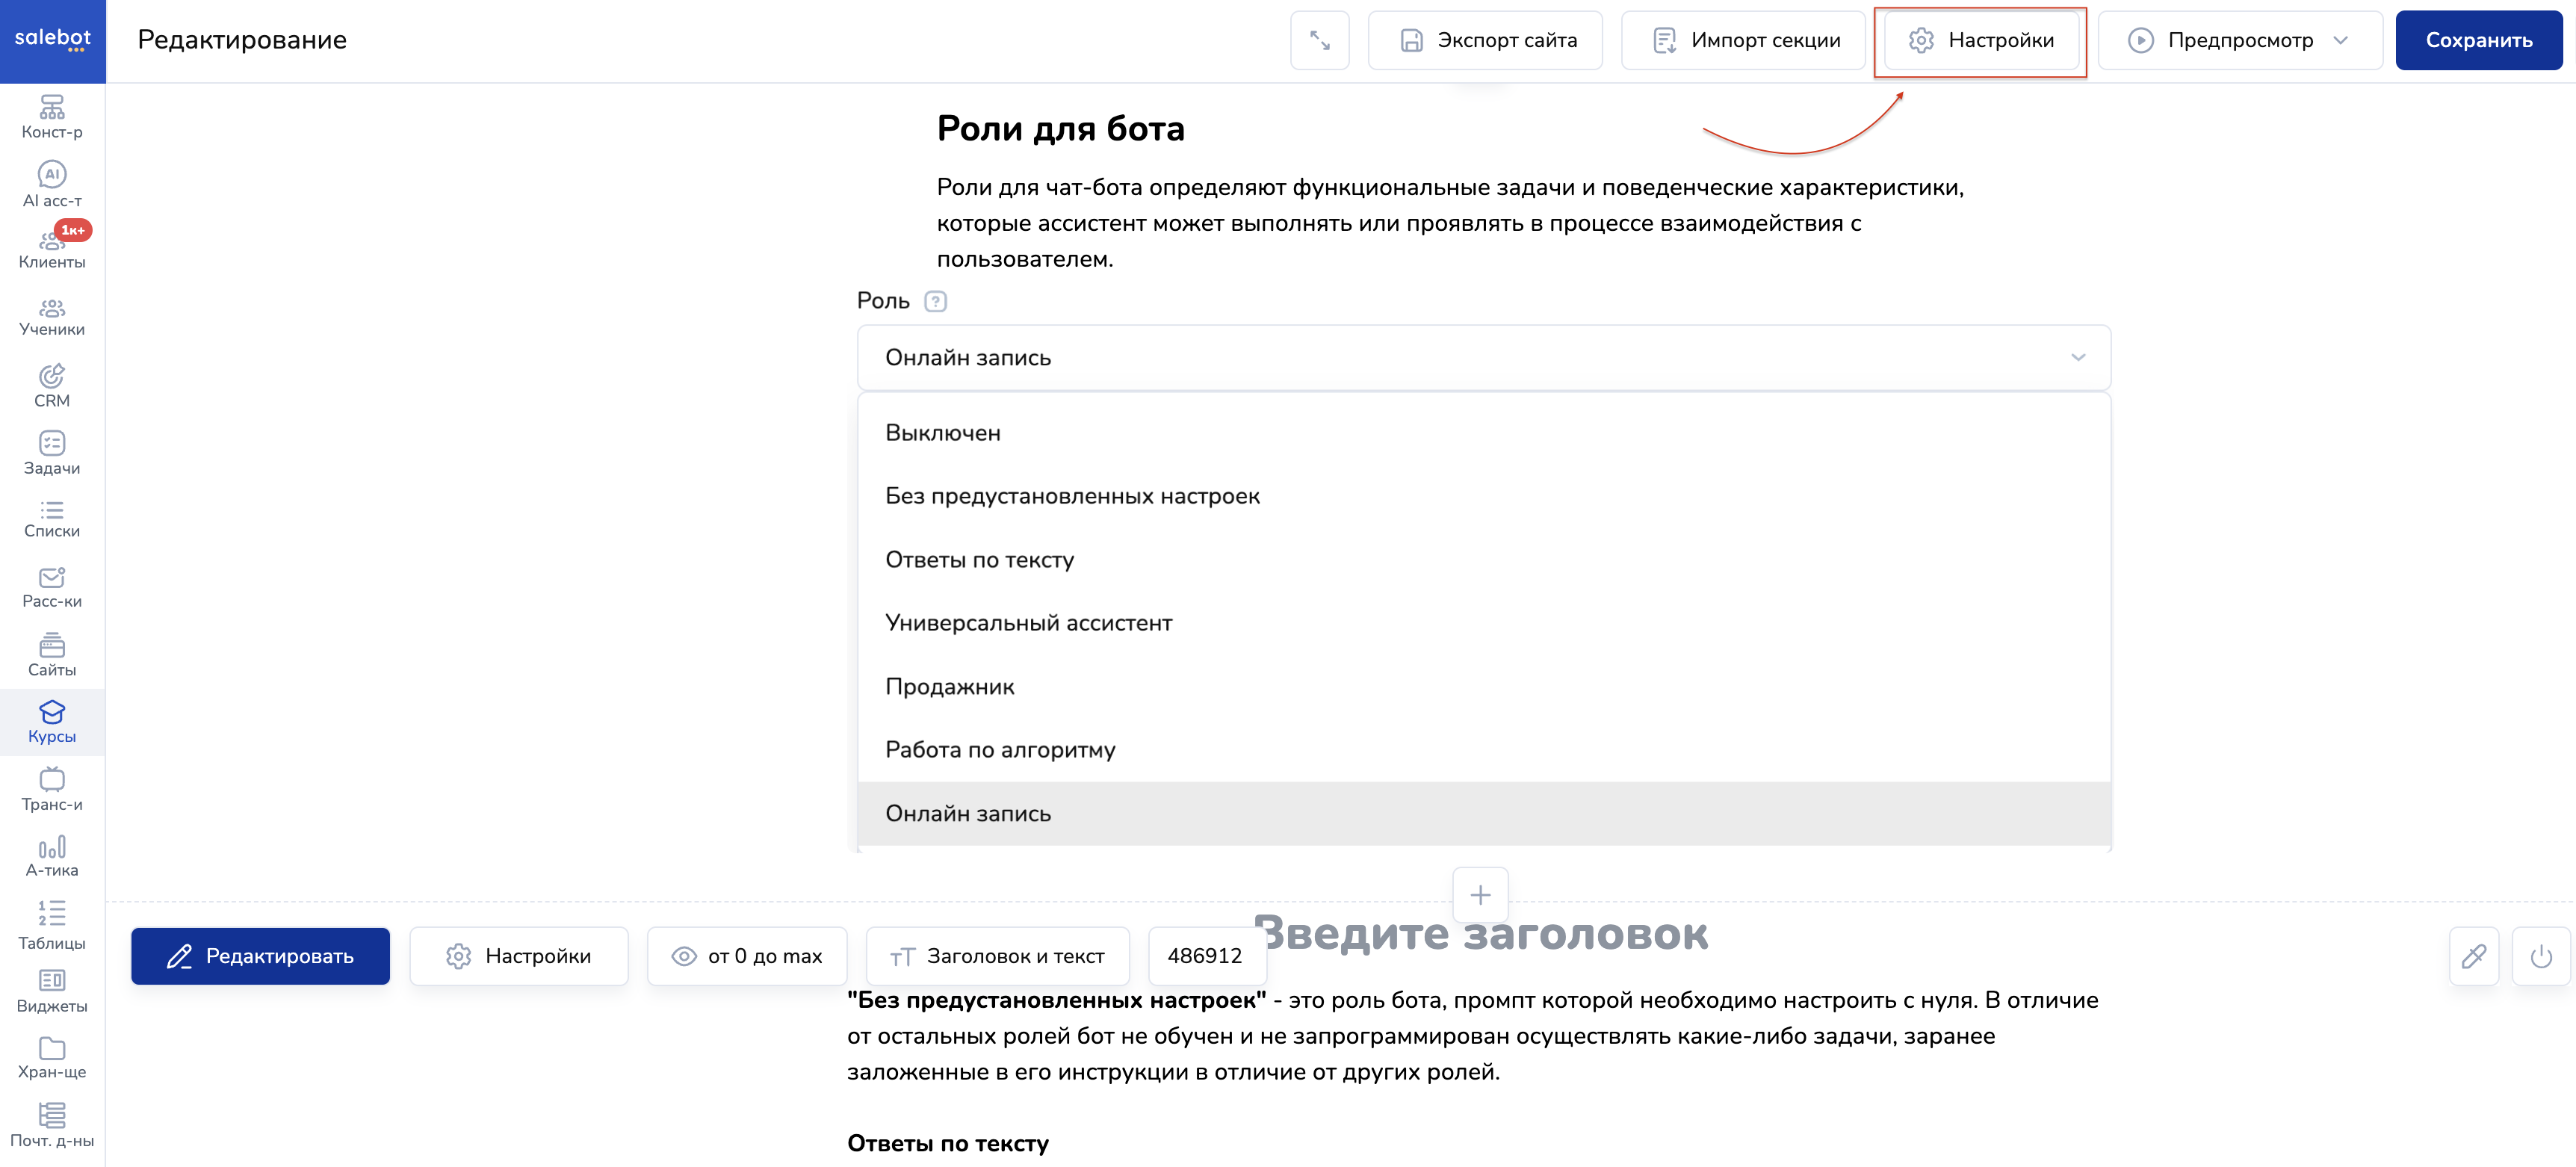Click the Введите заголовок heading placeholder
2576x1167 pixels.
pyautogui.click(x=1480, y=934)
